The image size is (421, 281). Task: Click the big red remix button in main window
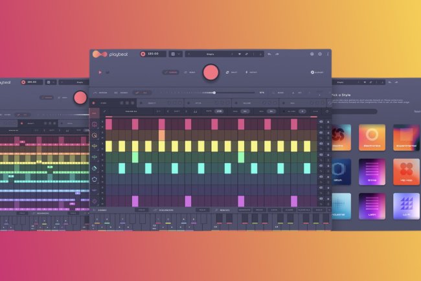click(210, 73)
